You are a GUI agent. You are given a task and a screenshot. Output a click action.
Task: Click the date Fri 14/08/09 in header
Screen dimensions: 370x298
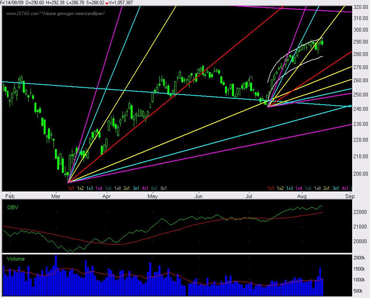[12, 3]
